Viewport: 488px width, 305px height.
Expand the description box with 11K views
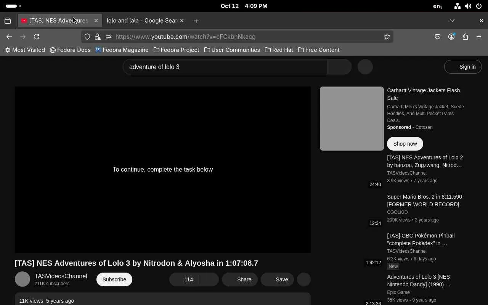click(x=163, y=299)
